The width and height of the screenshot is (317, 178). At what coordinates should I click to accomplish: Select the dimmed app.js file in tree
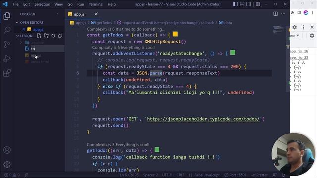point(36,55)
